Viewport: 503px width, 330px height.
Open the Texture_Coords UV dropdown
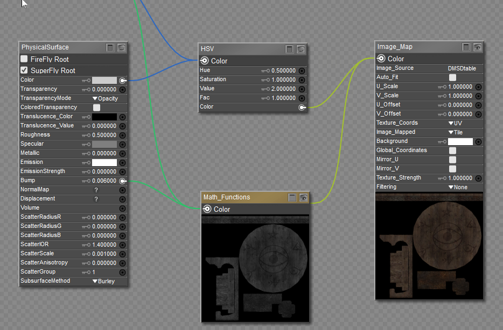point(455,123)
